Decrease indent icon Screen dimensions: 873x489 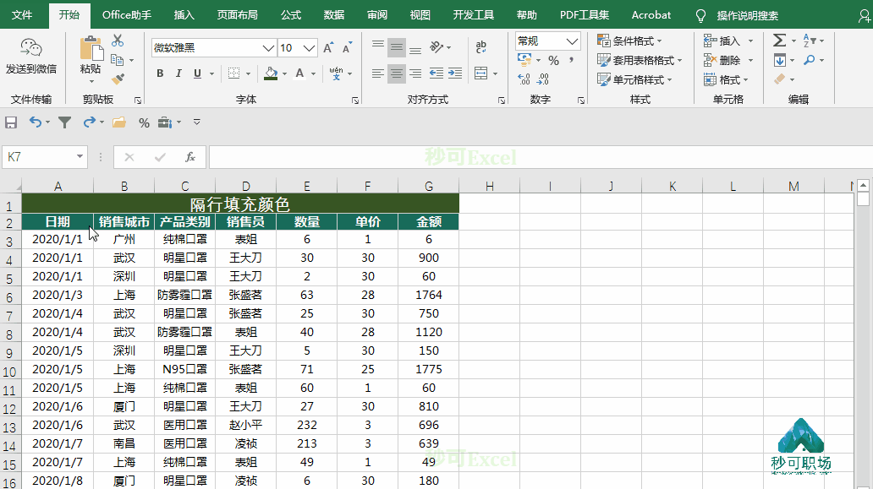(436, 73)
